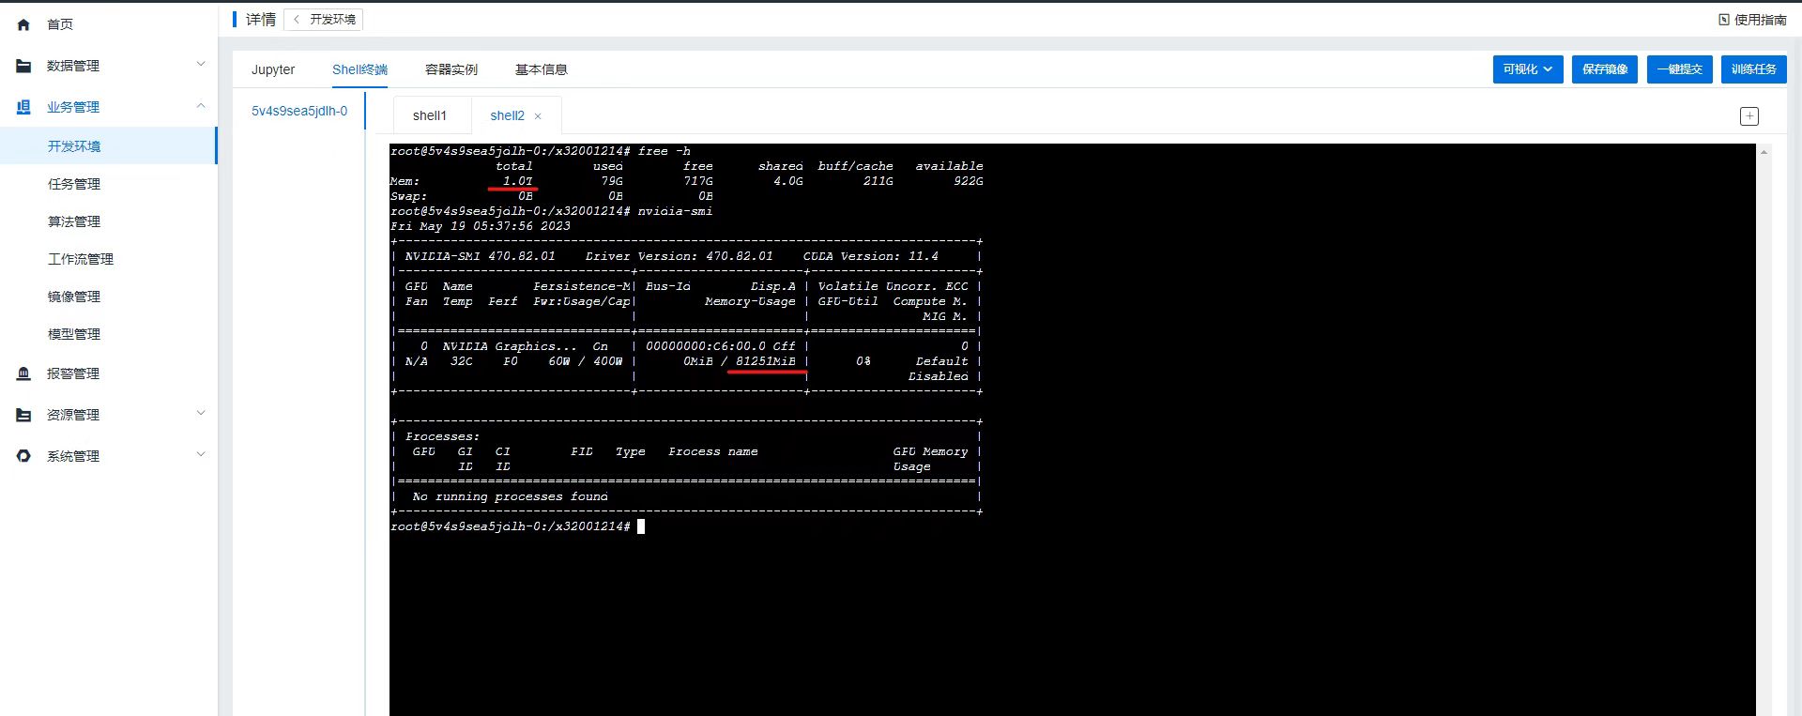Expand the 资源管理 menu chevron
1802x716 pixels.
[200, 414]
